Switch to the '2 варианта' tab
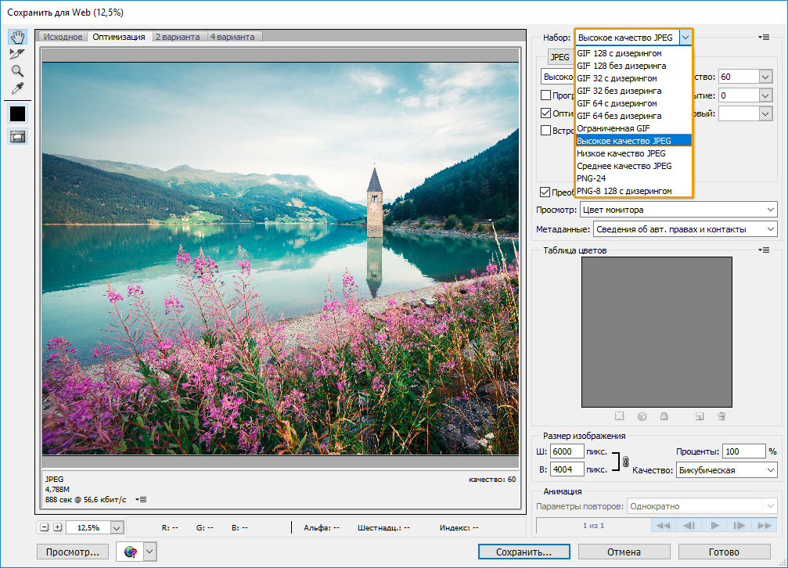 point(178,37)
